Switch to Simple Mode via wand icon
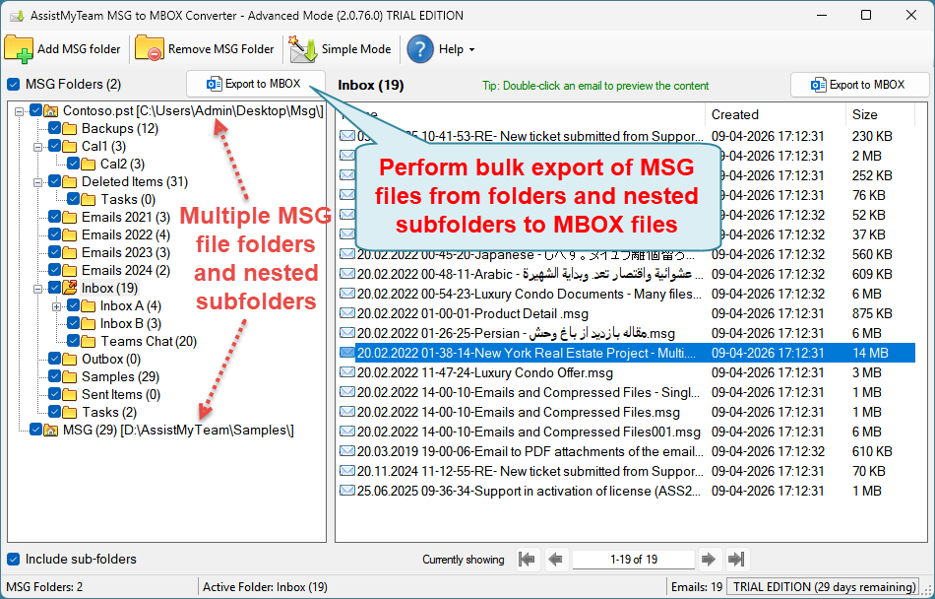This screenshot has height=599, width=935. pyautogui.click(x=303, y=48)
